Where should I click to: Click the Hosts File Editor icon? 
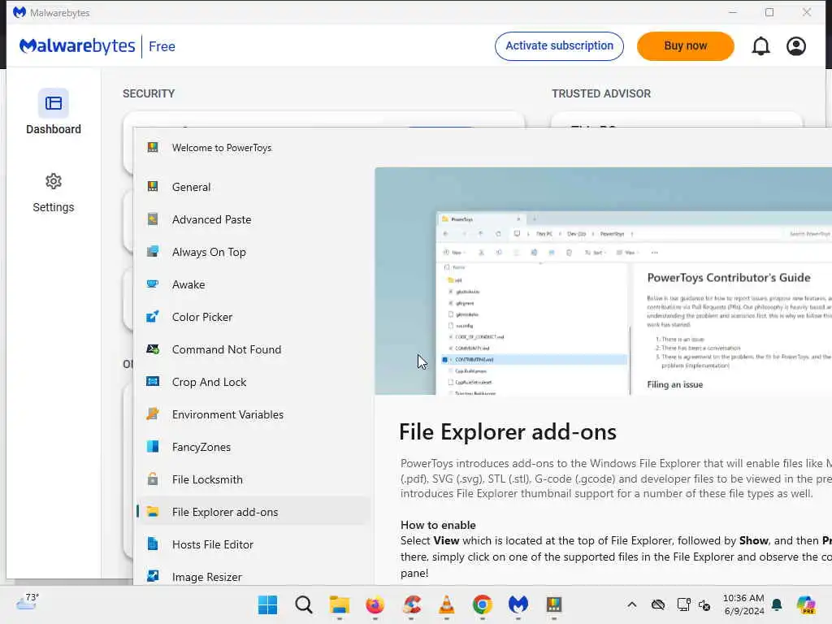point(153,544)
